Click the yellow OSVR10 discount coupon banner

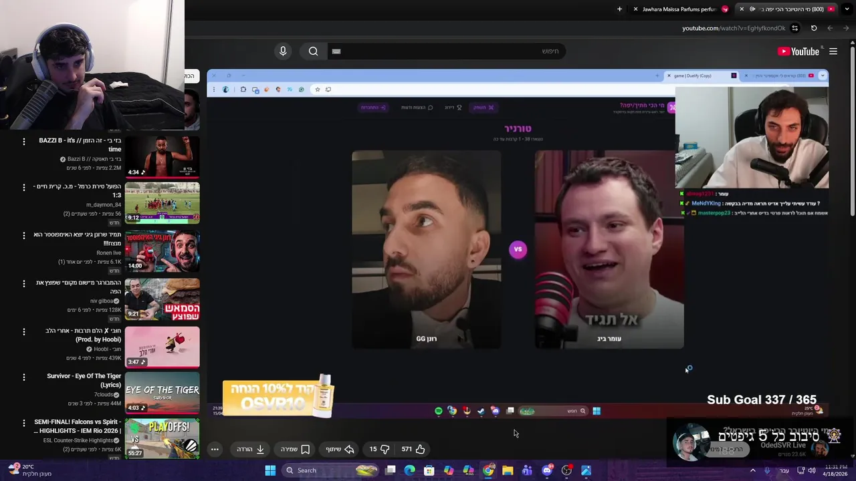point(277,397)
